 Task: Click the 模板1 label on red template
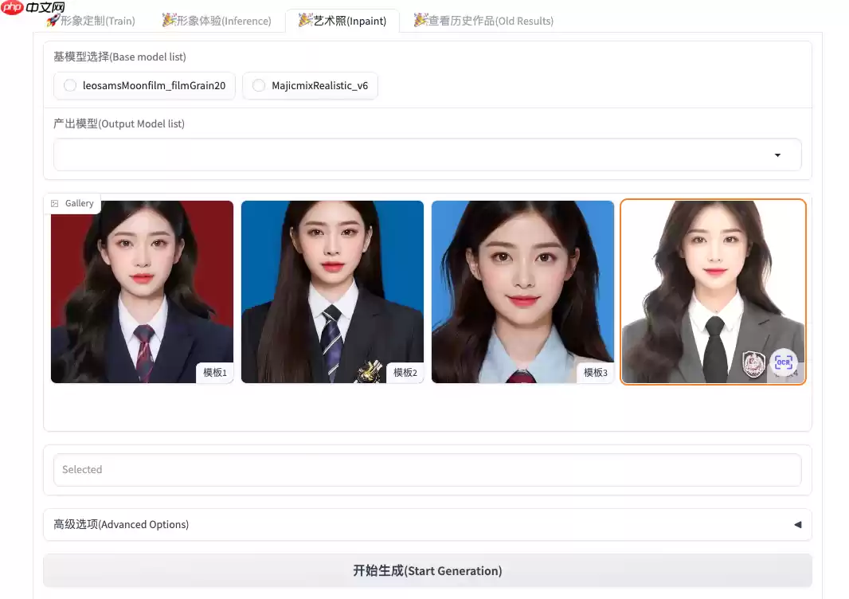click(x=215, y=372)
